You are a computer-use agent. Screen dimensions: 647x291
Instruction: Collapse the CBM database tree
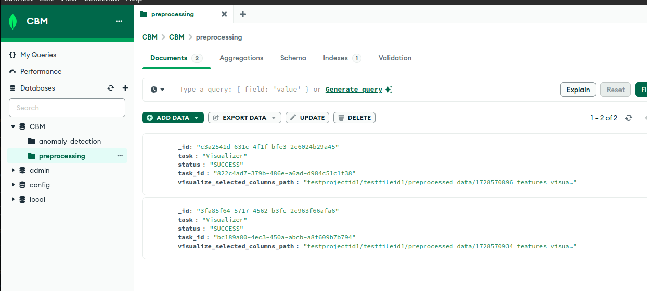(14, 126)
